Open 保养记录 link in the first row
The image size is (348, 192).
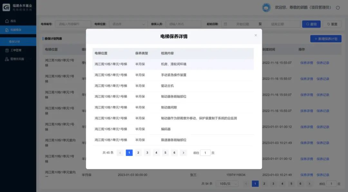pyautogui.click(x=323, y=63)
